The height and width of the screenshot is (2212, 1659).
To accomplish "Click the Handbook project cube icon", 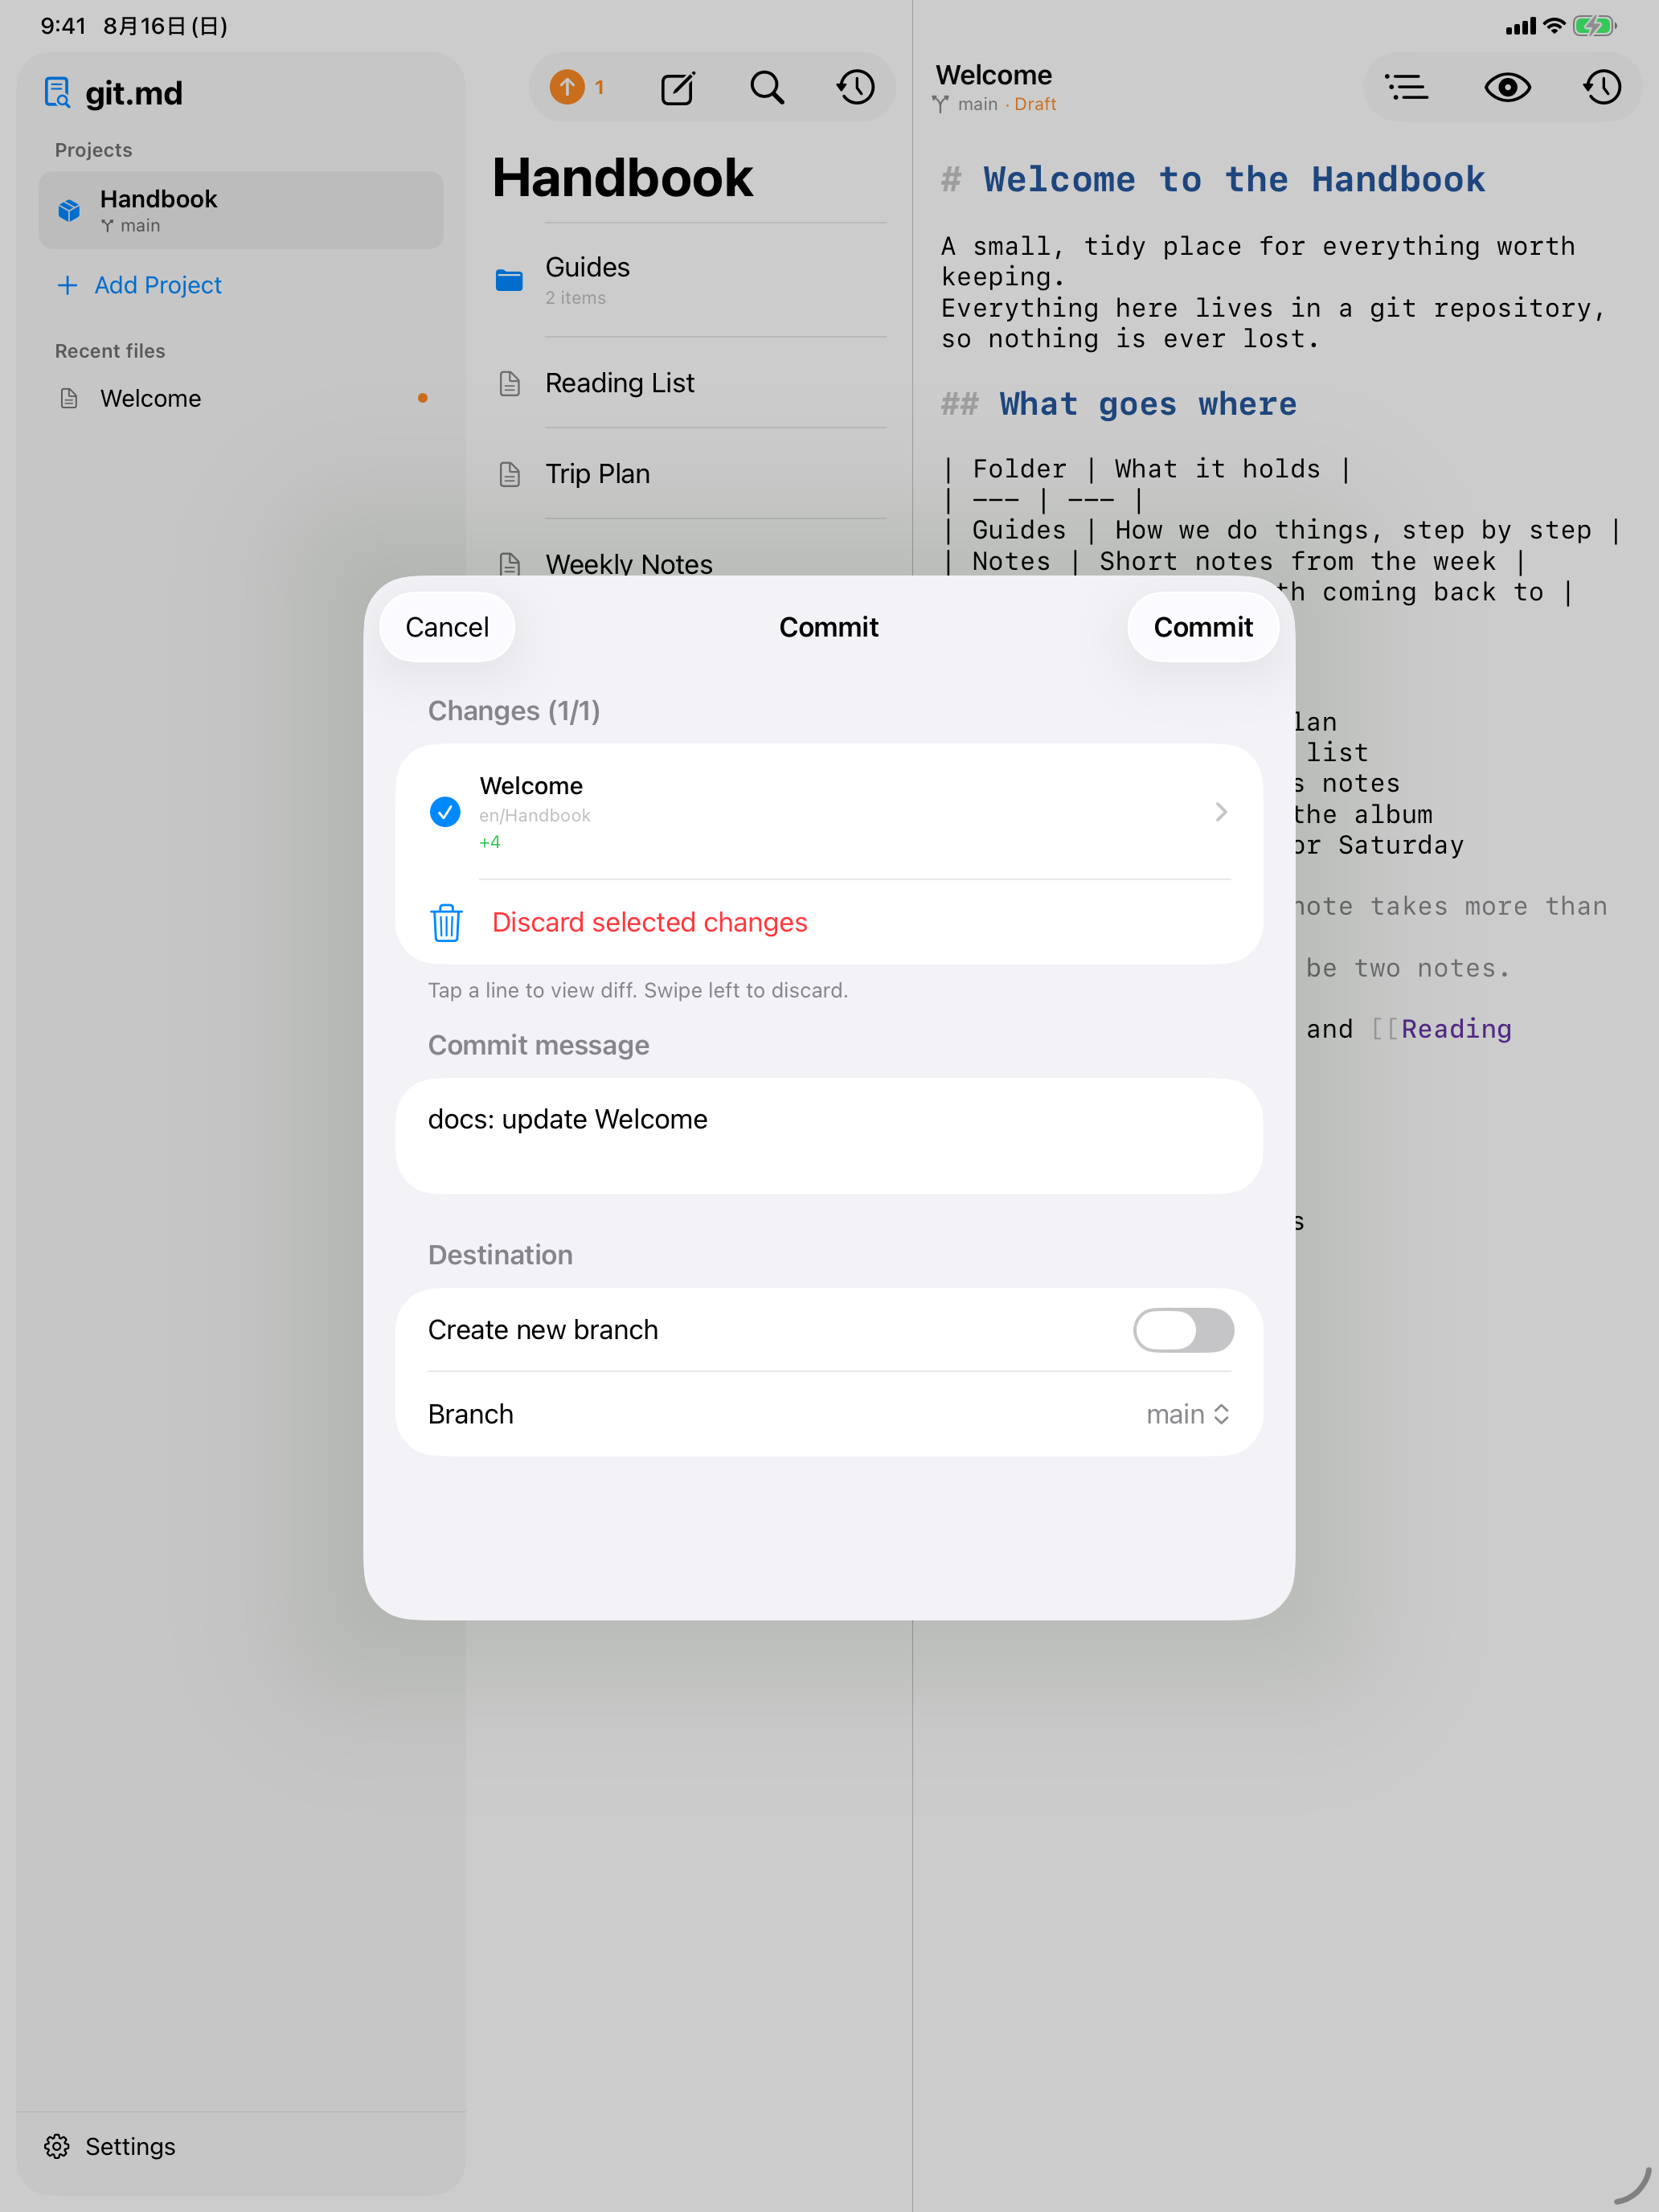I will tap(69, 210).
